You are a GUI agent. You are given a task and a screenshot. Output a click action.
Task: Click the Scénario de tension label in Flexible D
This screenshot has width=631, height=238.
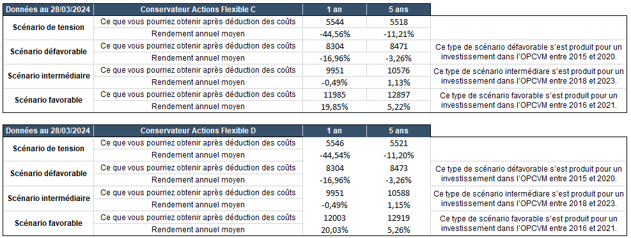[x=49, y=149]
